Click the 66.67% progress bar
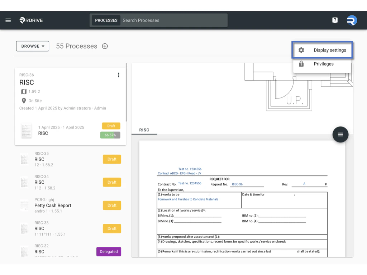This screenshot has width=367, height=275. point(110,135)
